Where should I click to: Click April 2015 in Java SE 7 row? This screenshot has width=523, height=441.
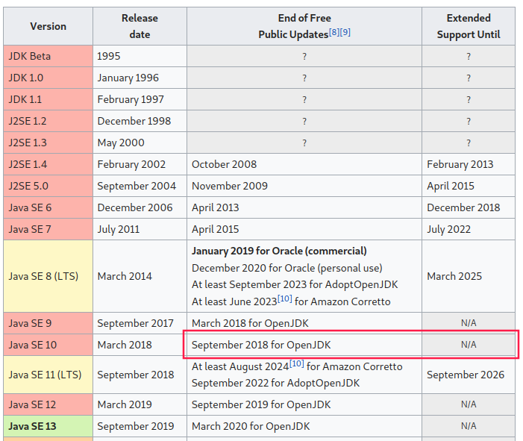(215, 229)
